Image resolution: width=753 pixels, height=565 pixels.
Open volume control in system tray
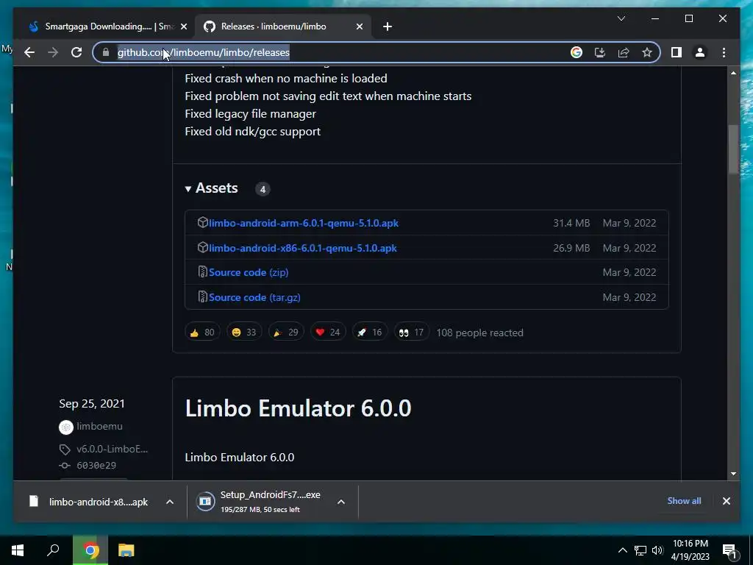click(x=657, y=550)
